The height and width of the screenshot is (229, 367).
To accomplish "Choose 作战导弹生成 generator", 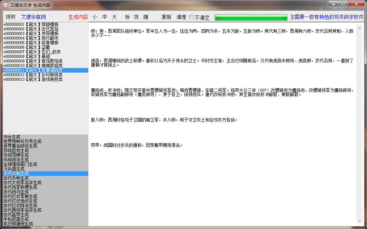I will [x=46, y=155].
